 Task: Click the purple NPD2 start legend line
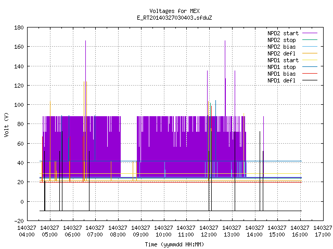(310, 33)
